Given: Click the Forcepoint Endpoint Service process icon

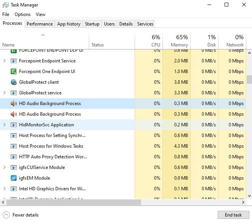Looking at the screenshot, I should (14, 61).
